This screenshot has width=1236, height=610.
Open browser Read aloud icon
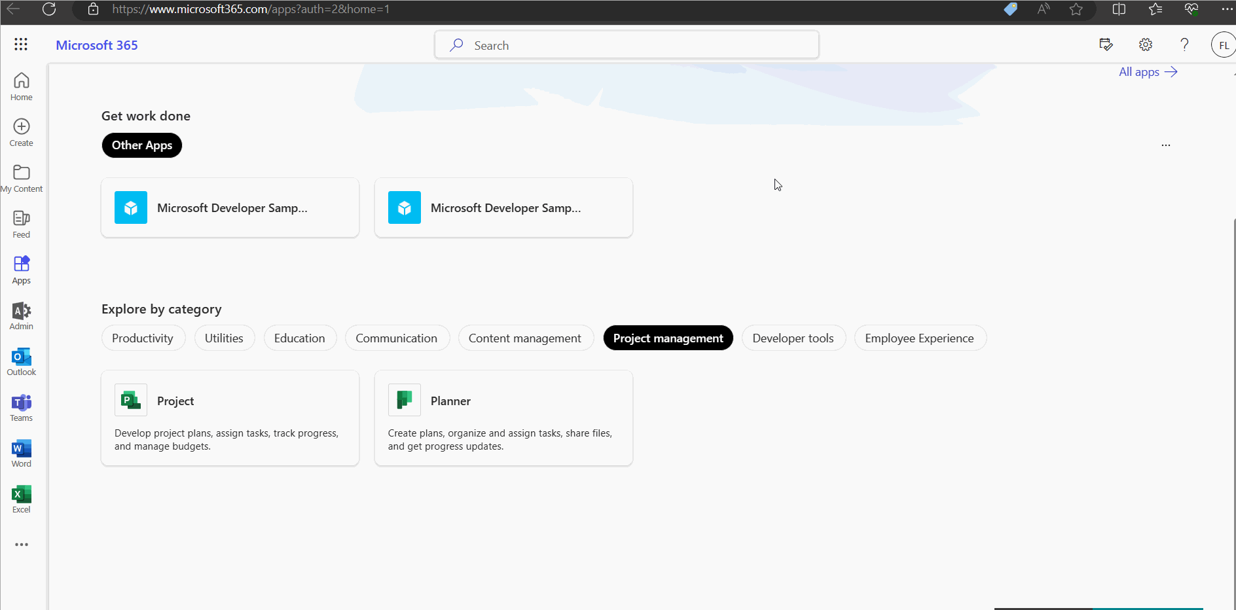(1044, 9)
